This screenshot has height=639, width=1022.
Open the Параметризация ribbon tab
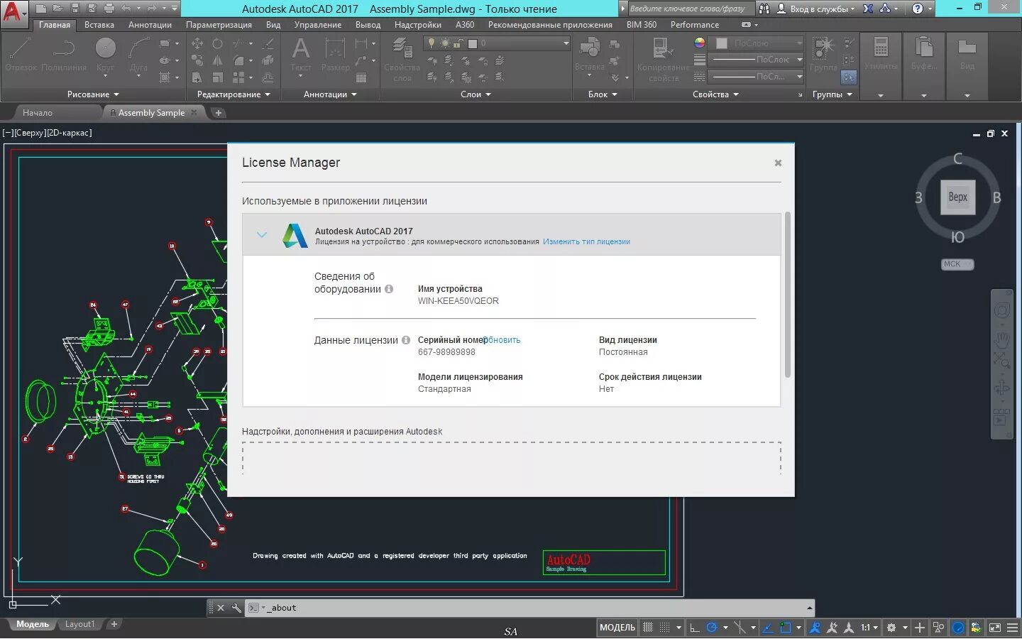pyautogui.click(x=219, y=25)
